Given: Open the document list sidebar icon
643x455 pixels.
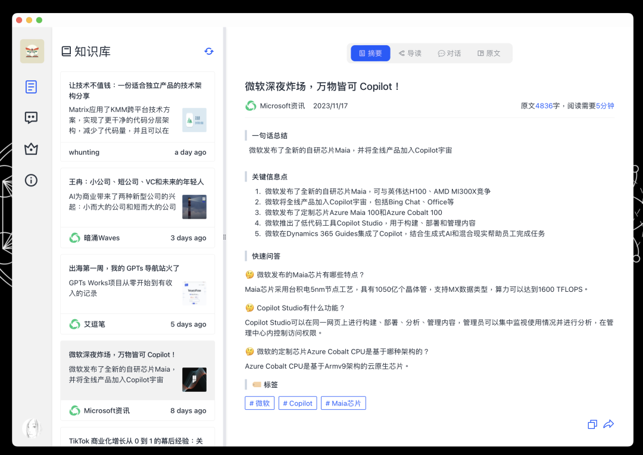Looking at the screenshot, I should [31, 87].
